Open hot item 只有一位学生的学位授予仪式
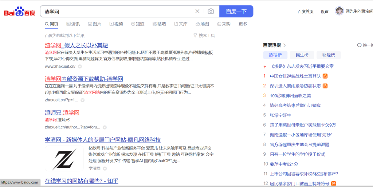The width and height of the screenshot is (373, 187). (297, 154)
